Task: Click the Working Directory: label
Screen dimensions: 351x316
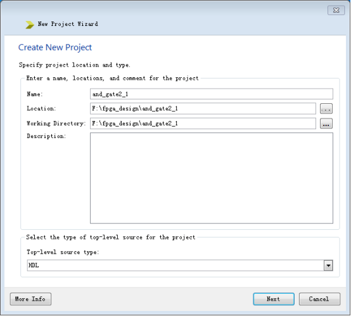Action: click(56, 123)
